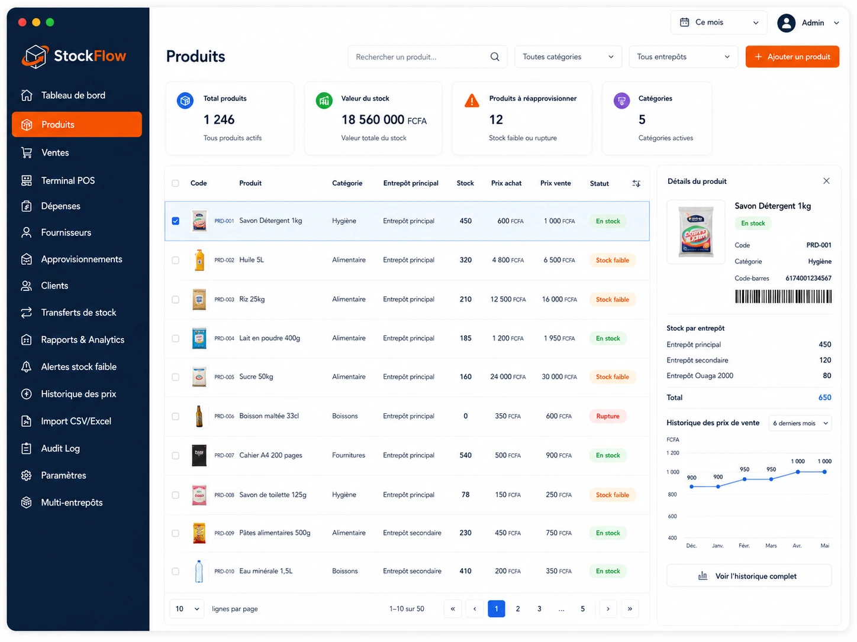Image resolution: width=857 pixels, height=642 pixels.
Task: Click the Rupture status badge
Action: click(x=608, y=416)
